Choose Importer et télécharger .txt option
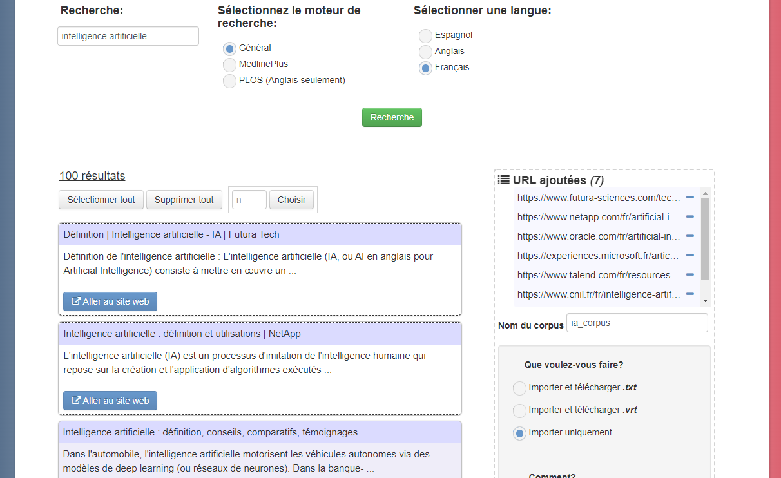 click(519, 388)
